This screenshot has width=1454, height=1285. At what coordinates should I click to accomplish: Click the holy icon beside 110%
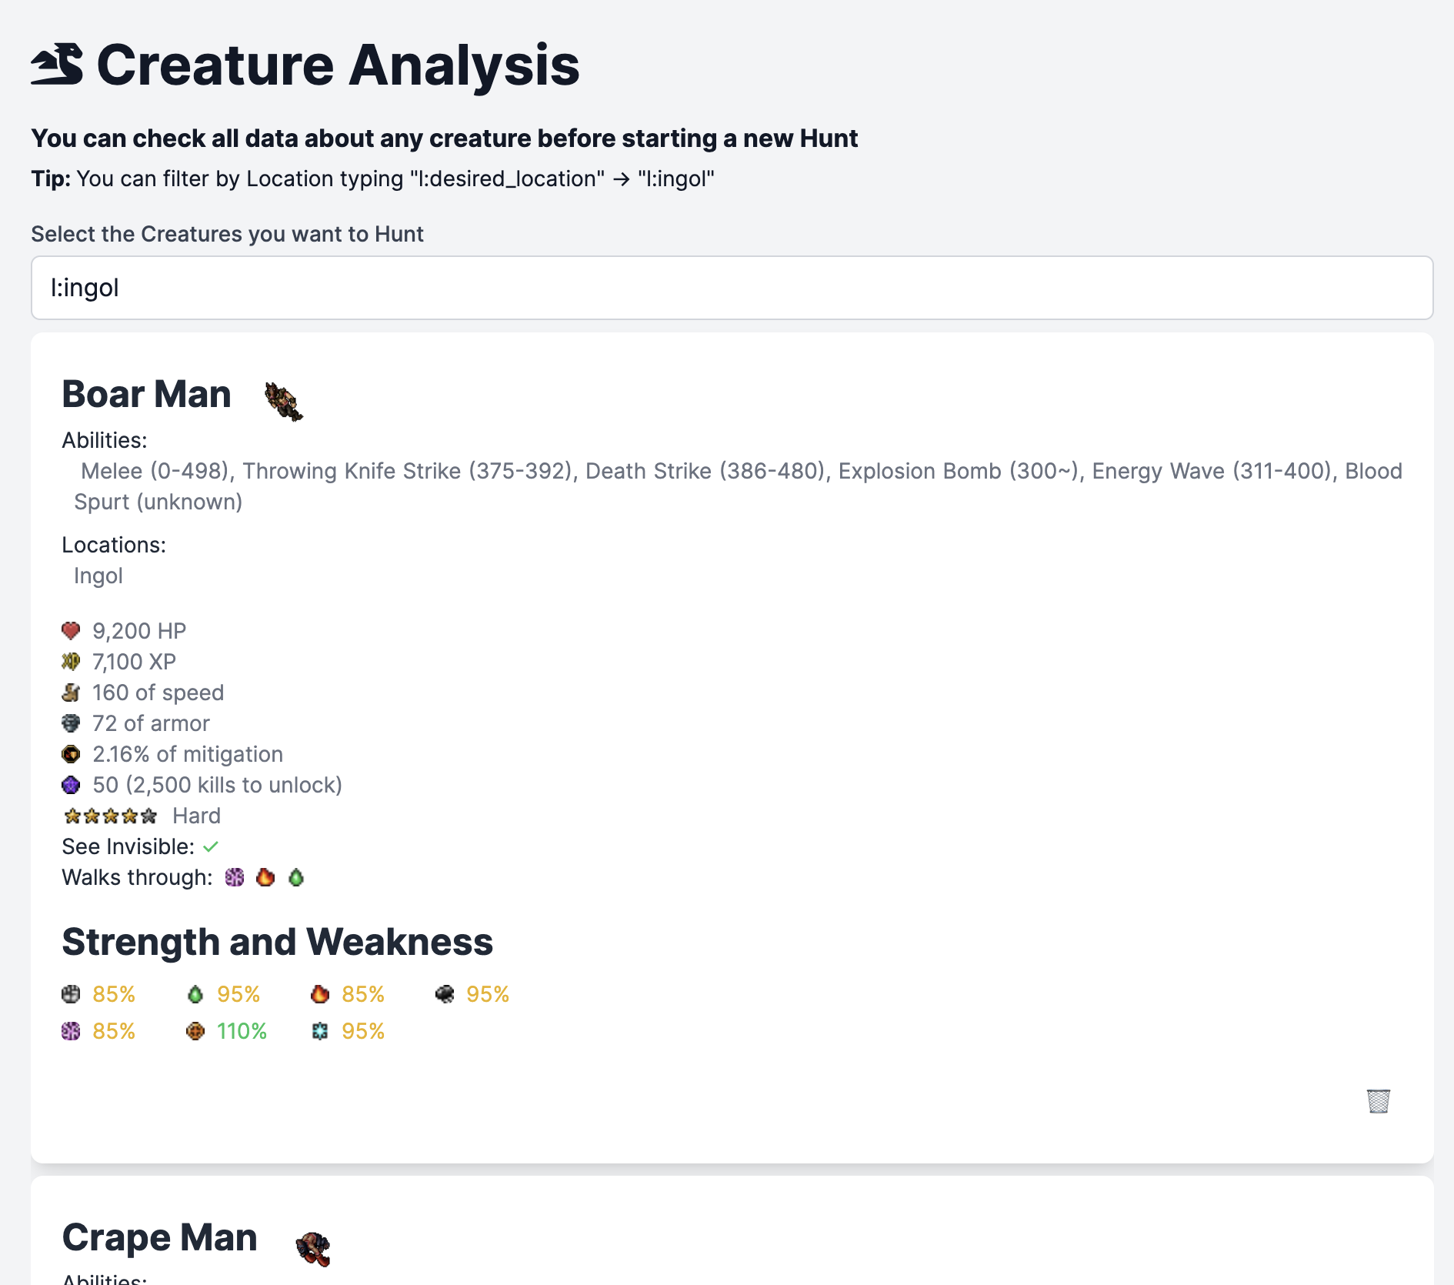(x=195, y=1031)
